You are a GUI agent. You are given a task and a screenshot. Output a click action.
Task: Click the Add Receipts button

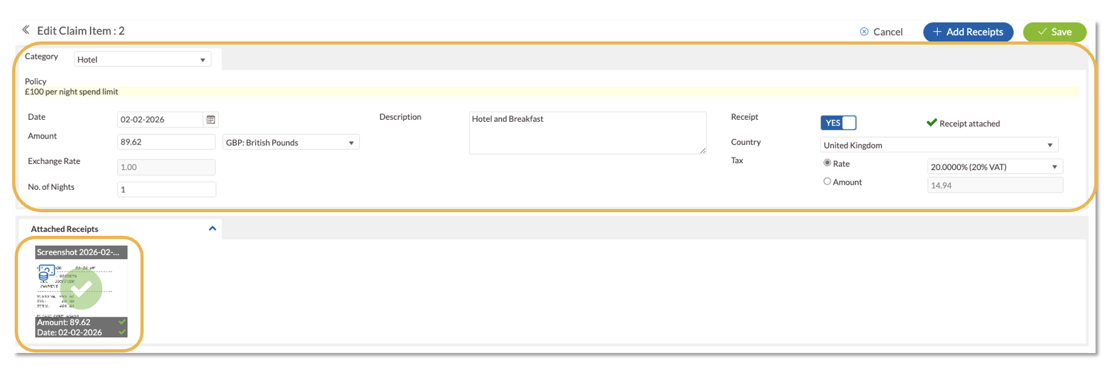(968, 32)
